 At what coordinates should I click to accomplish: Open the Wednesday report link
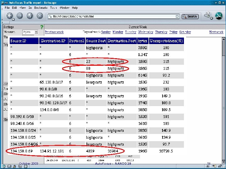coord(146,32)
